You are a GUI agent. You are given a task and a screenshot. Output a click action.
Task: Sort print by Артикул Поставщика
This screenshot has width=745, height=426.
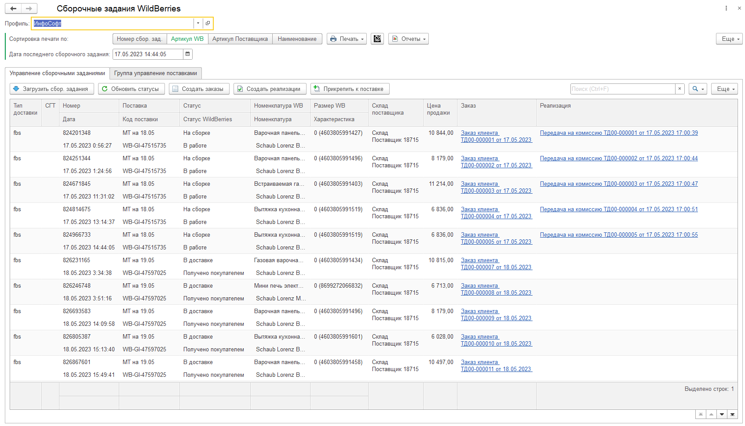[240, 39]
